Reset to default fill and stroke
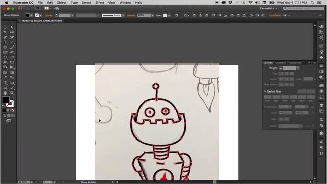This screenshot has height=184, width=327. (3, 106)
